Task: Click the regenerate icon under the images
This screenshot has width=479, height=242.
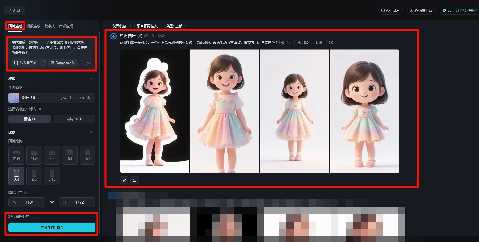Action: pyautogui.click(x=134, y=180)
